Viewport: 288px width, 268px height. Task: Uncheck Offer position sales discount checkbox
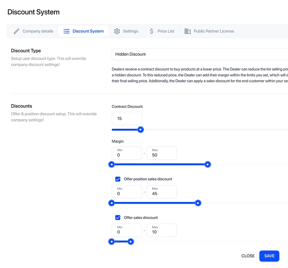118,179
